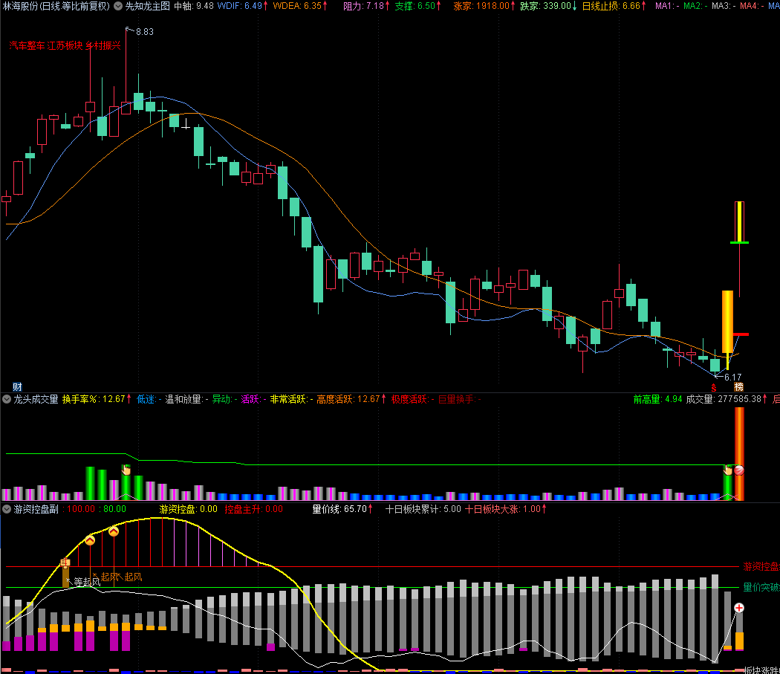Viewport: 780px width, 674px height.
Task: Expand the 游资控盘副 indicator menu
Action: pyautogui.click(x=7, y=509)
